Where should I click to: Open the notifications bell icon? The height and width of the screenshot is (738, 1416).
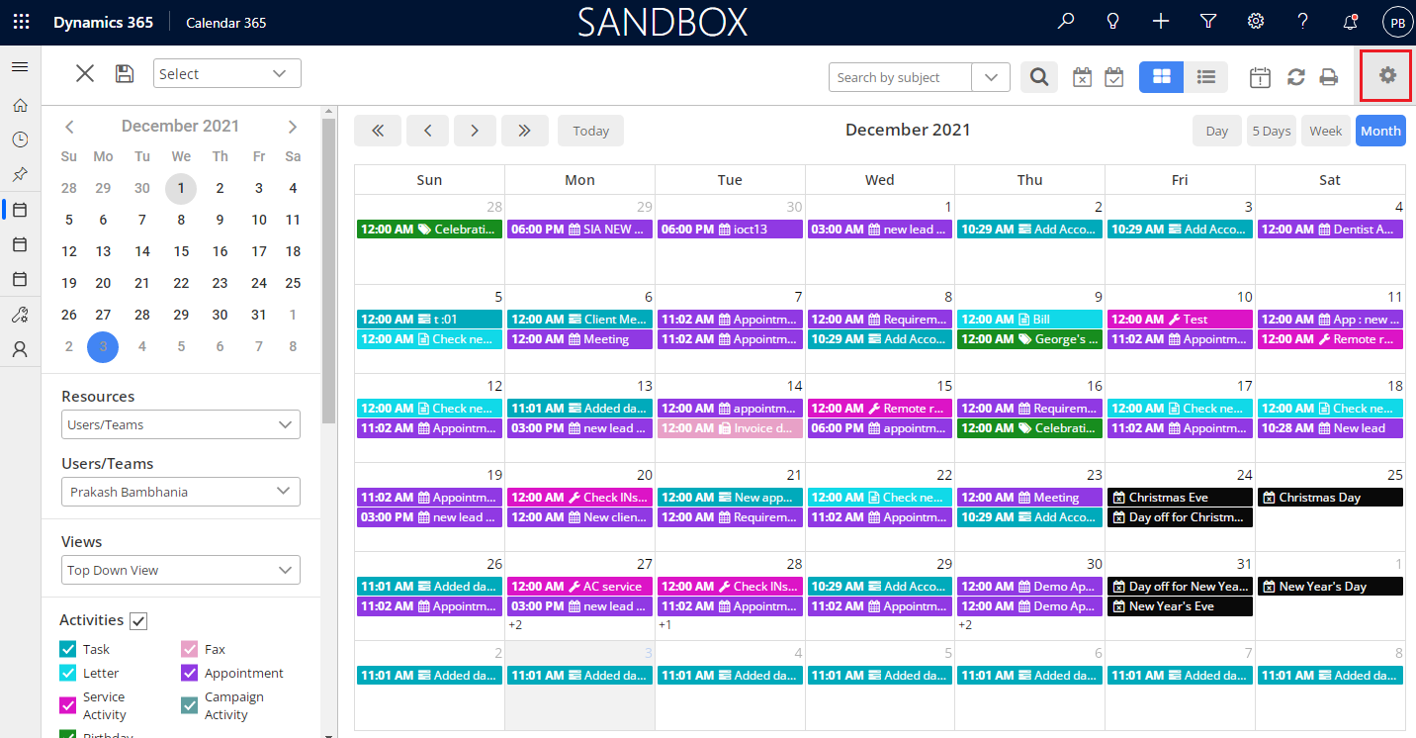click(x=1351, y=22)
